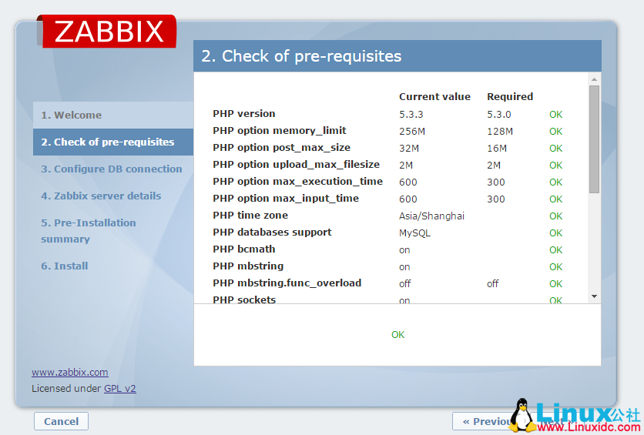Screen dimensions: 644x435
Task: Click the MySQL database support value
Action: [414, 233]
